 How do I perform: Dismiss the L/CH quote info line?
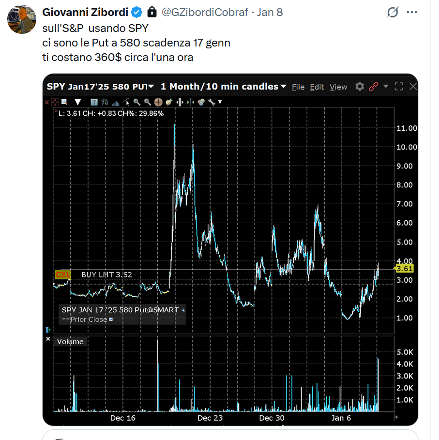pyautogui.click(x=56, y=111)
